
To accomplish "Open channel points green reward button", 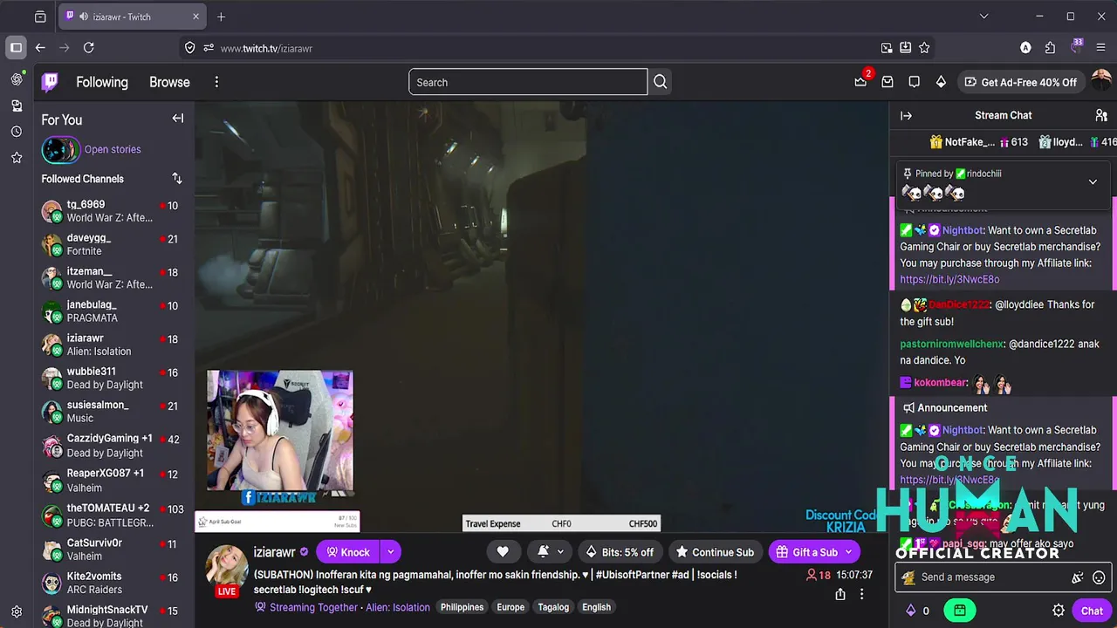I will click(959, 611).
